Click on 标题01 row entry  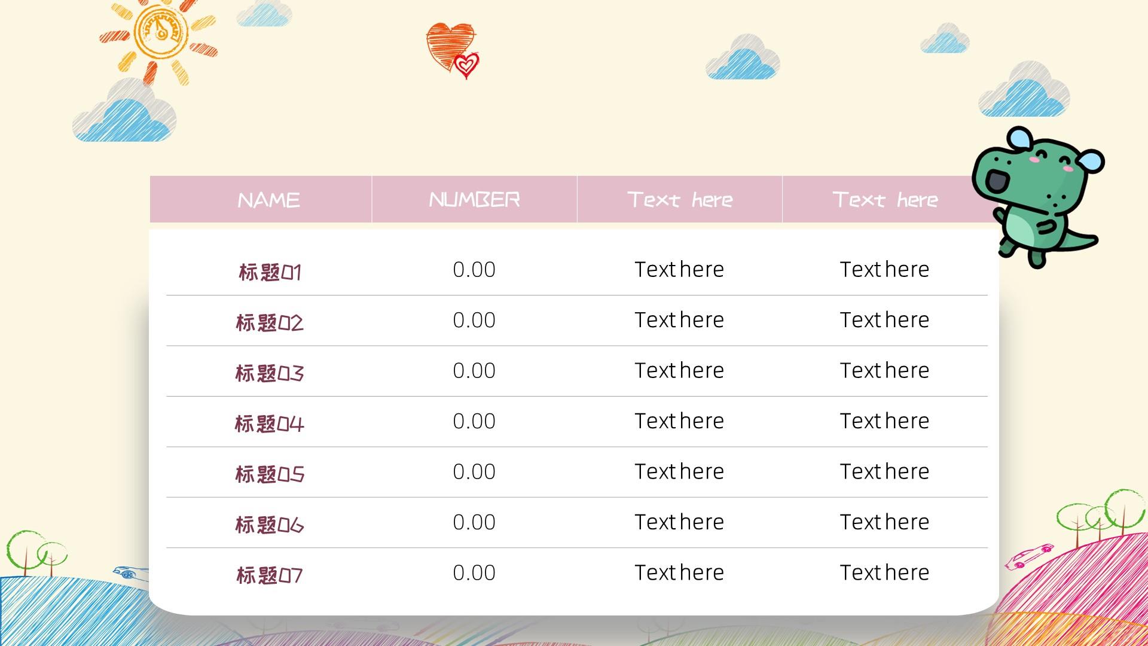click(269, 270)
